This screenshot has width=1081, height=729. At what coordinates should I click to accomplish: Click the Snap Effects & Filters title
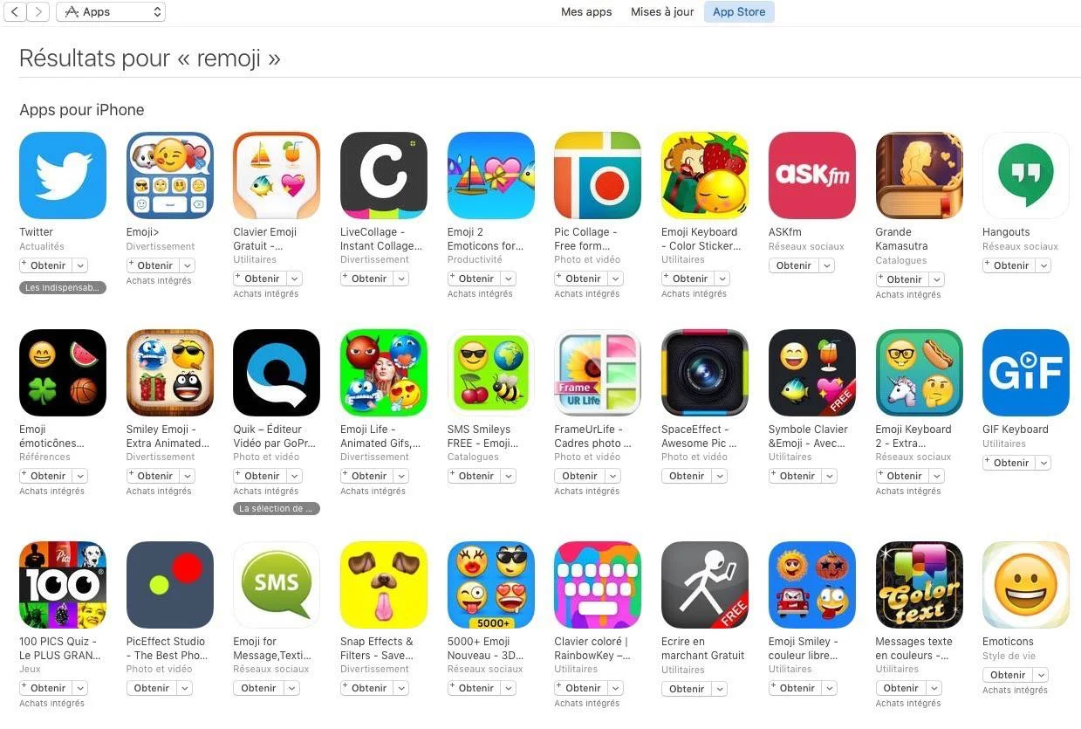[x=377, y=648]
